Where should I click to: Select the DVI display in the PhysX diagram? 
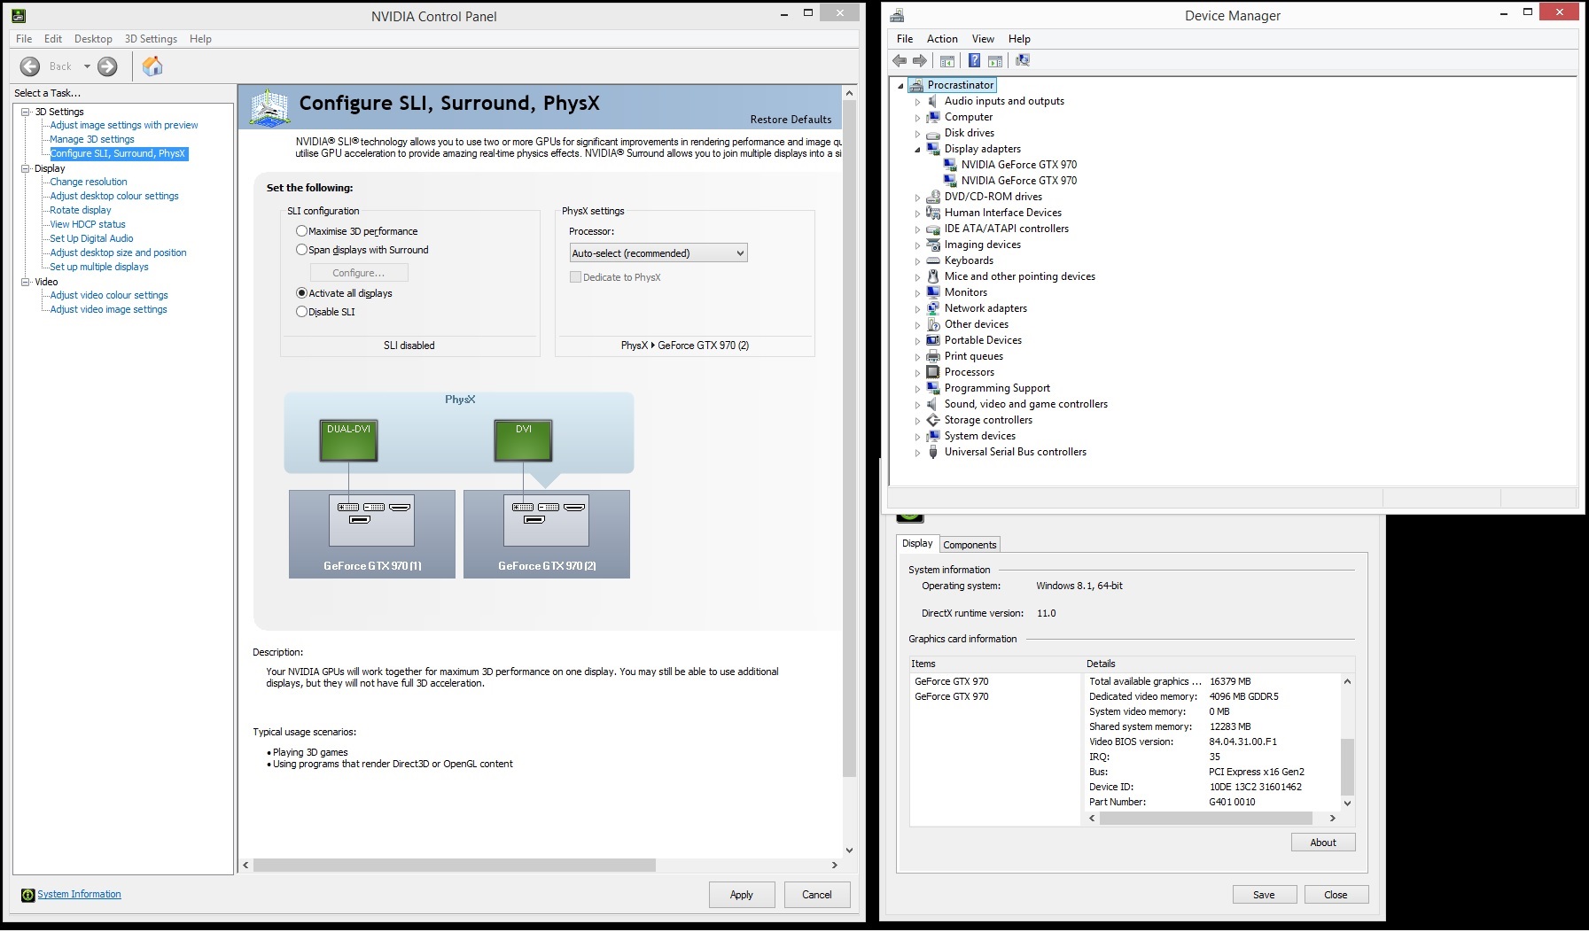523,440
